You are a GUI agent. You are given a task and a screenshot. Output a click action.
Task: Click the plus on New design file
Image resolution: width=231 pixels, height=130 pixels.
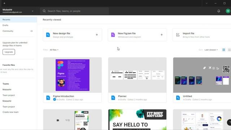point(97,35)
